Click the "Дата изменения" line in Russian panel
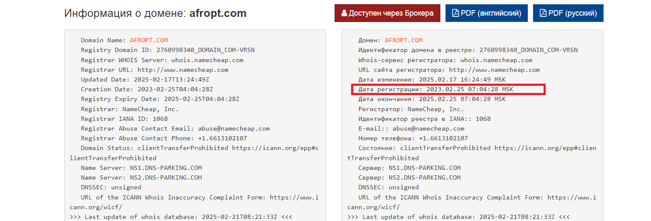Screen dimensions: 651x221 431,79
